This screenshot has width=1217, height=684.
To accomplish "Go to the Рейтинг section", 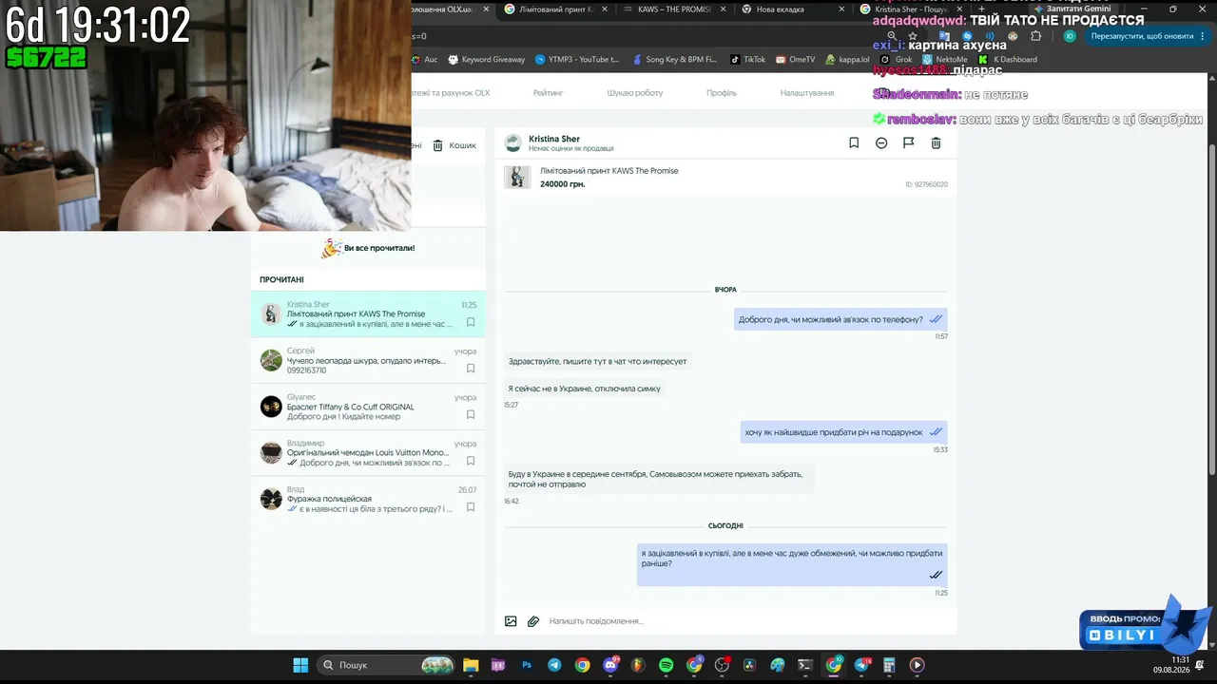I will [x=549, y=93].
